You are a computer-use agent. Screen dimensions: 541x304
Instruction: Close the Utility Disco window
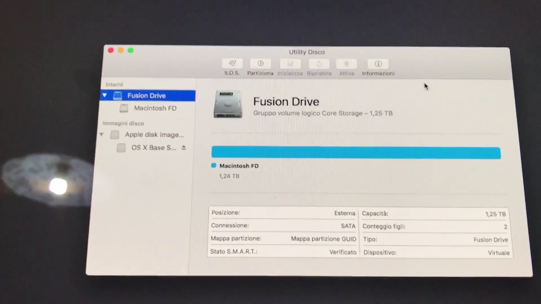click(111, 50)
